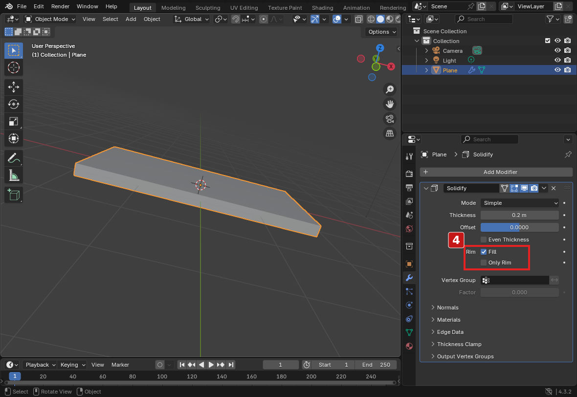Click the pan view hand icon
The image size is (577, 397).
pos(390,104)
